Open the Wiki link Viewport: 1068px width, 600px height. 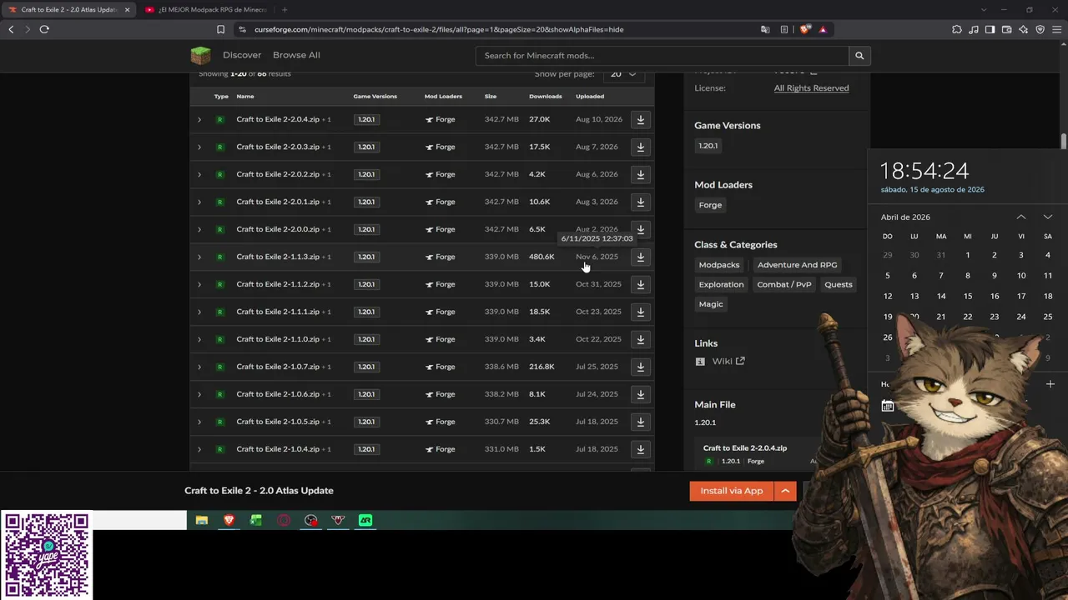[728, 361]
